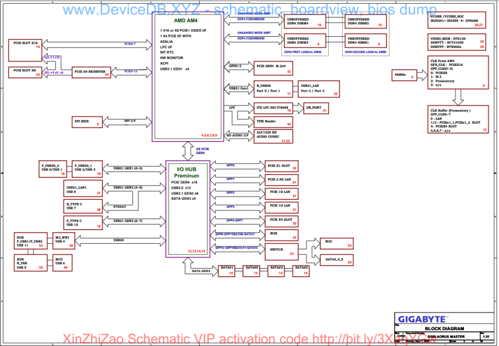Image resolution: width=499 pixels, height=346 pixels.
Task: Click the MCU USB 6 block
Action: (x=63, y=263)
